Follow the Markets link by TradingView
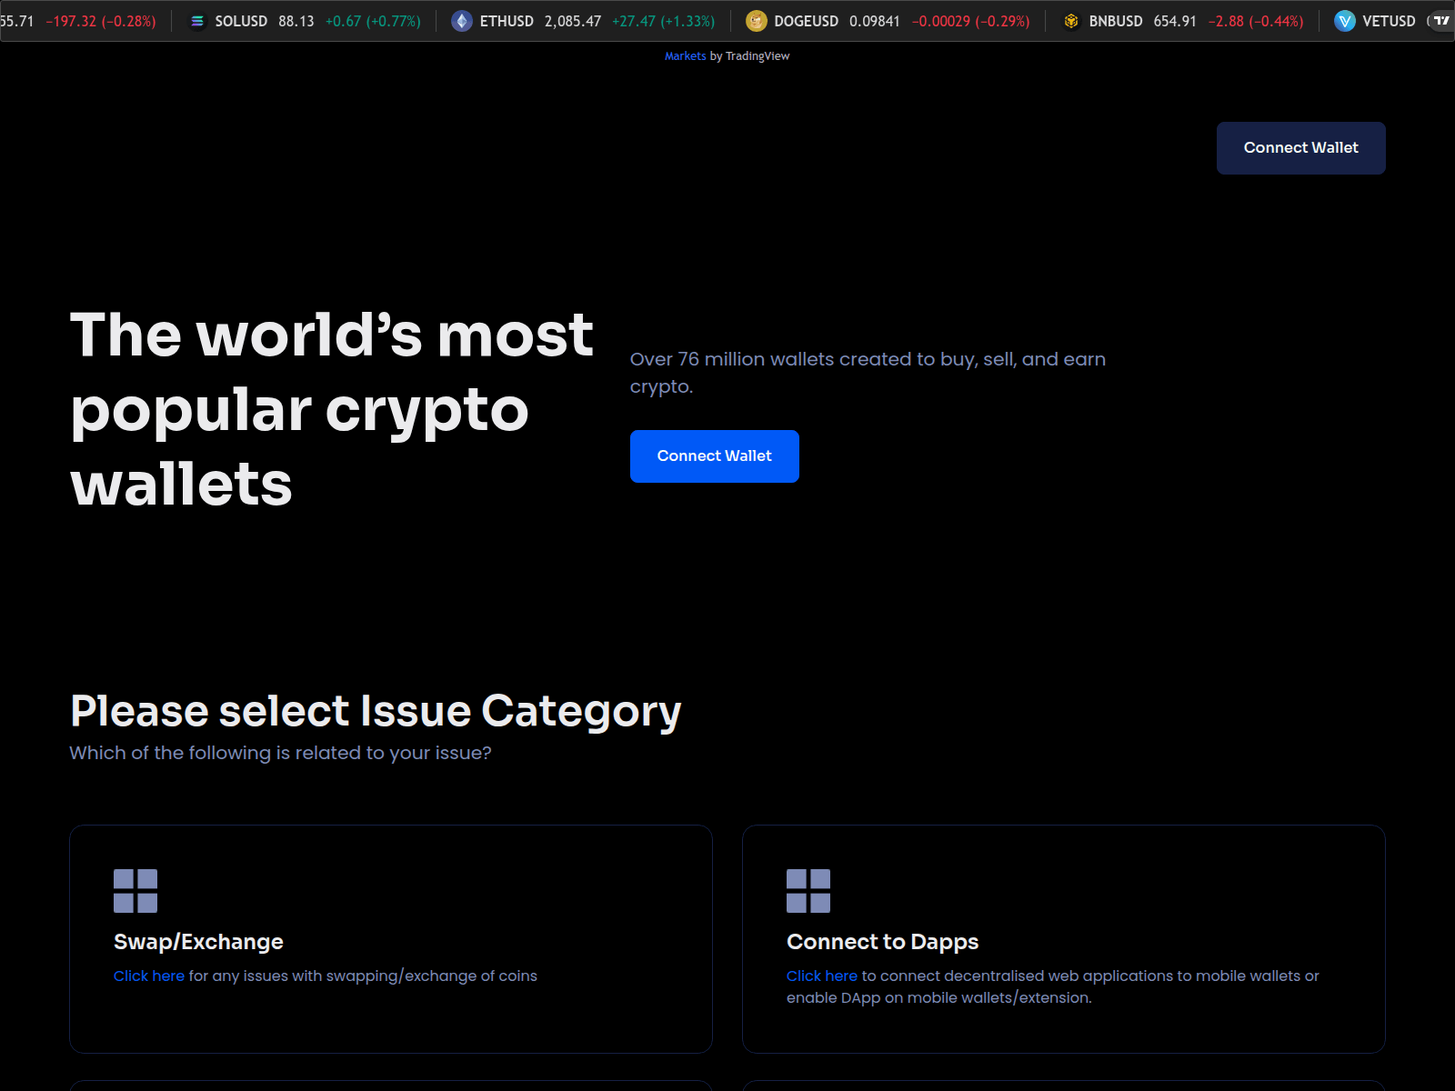The width and height of the screenshot is (1455, 1091). [685, 56]
